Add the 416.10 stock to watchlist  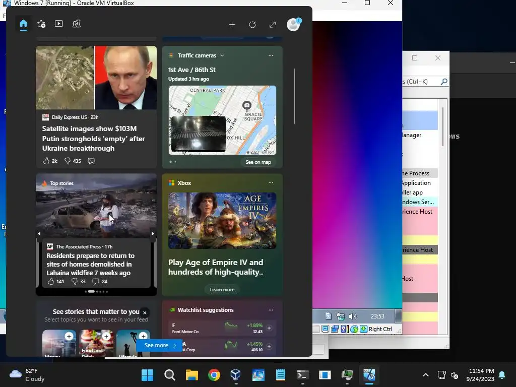pyautogui.click(x=269, y=347)
